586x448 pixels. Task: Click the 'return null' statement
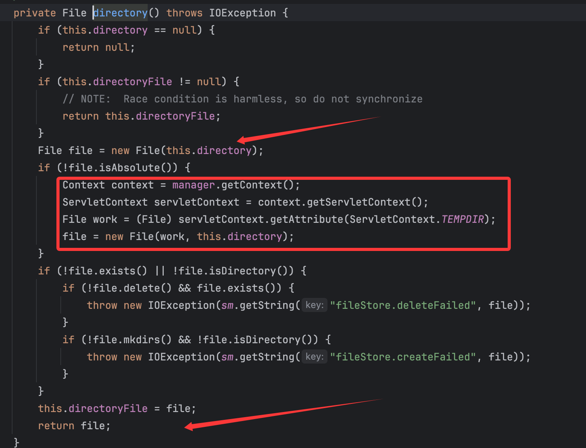pyautogui.click(x=98, y=47)
